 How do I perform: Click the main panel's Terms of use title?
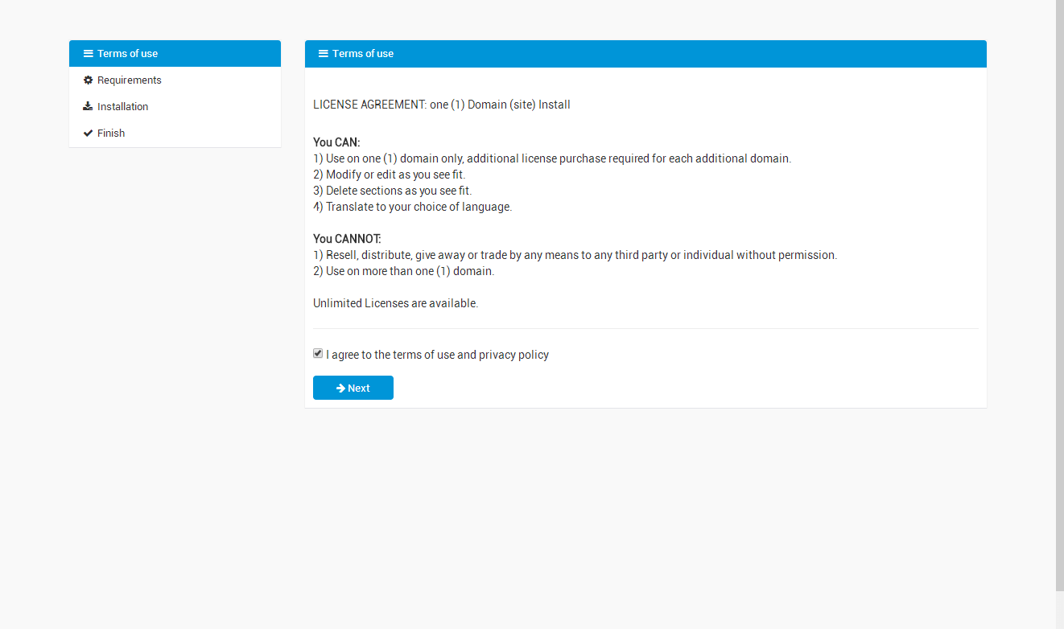coord(363,54)
